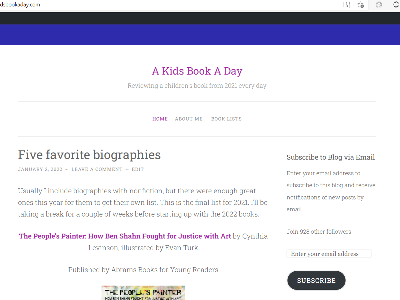Focus the email address input field

(329, 254)
